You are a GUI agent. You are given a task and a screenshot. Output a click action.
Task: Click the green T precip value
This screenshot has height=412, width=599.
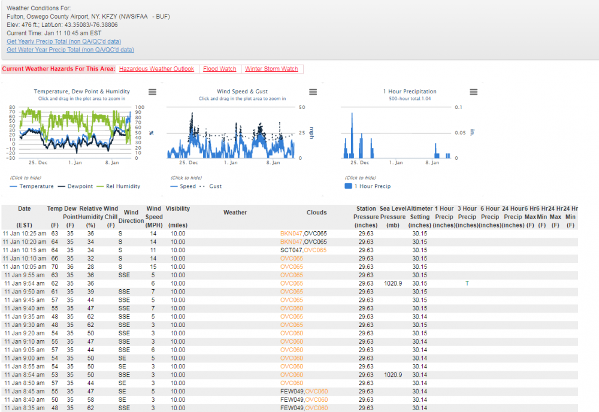467,284
